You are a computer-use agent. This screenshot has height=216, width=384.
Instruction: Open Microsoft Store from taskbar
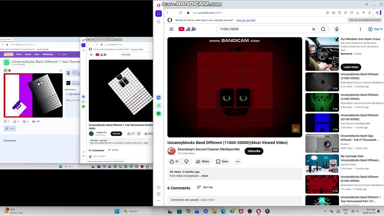click(179, 211)
